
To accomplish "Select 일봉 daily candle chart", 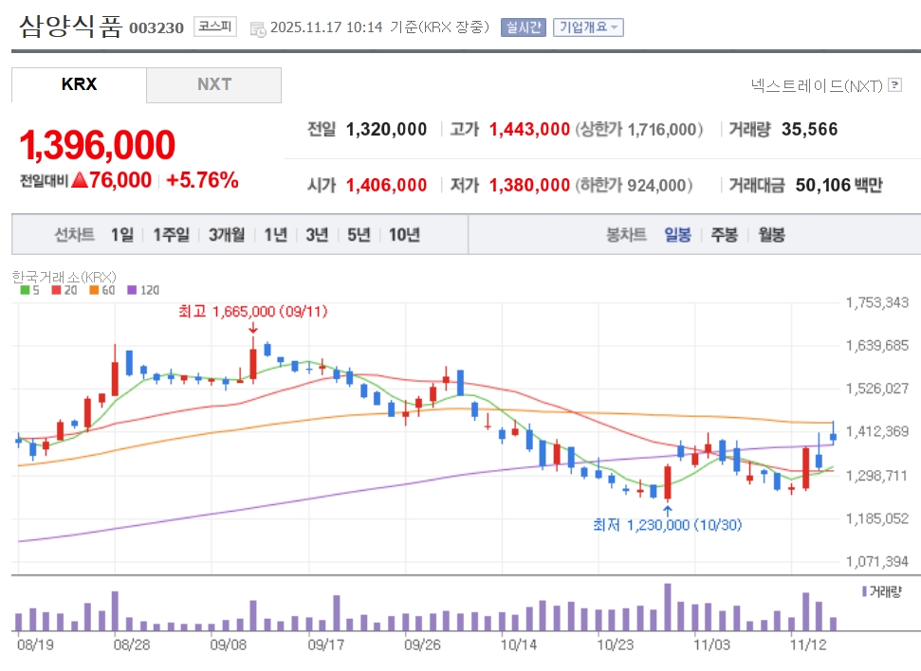I will pos(678,235).
